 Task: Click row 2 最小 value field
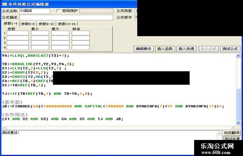point(40,38)
